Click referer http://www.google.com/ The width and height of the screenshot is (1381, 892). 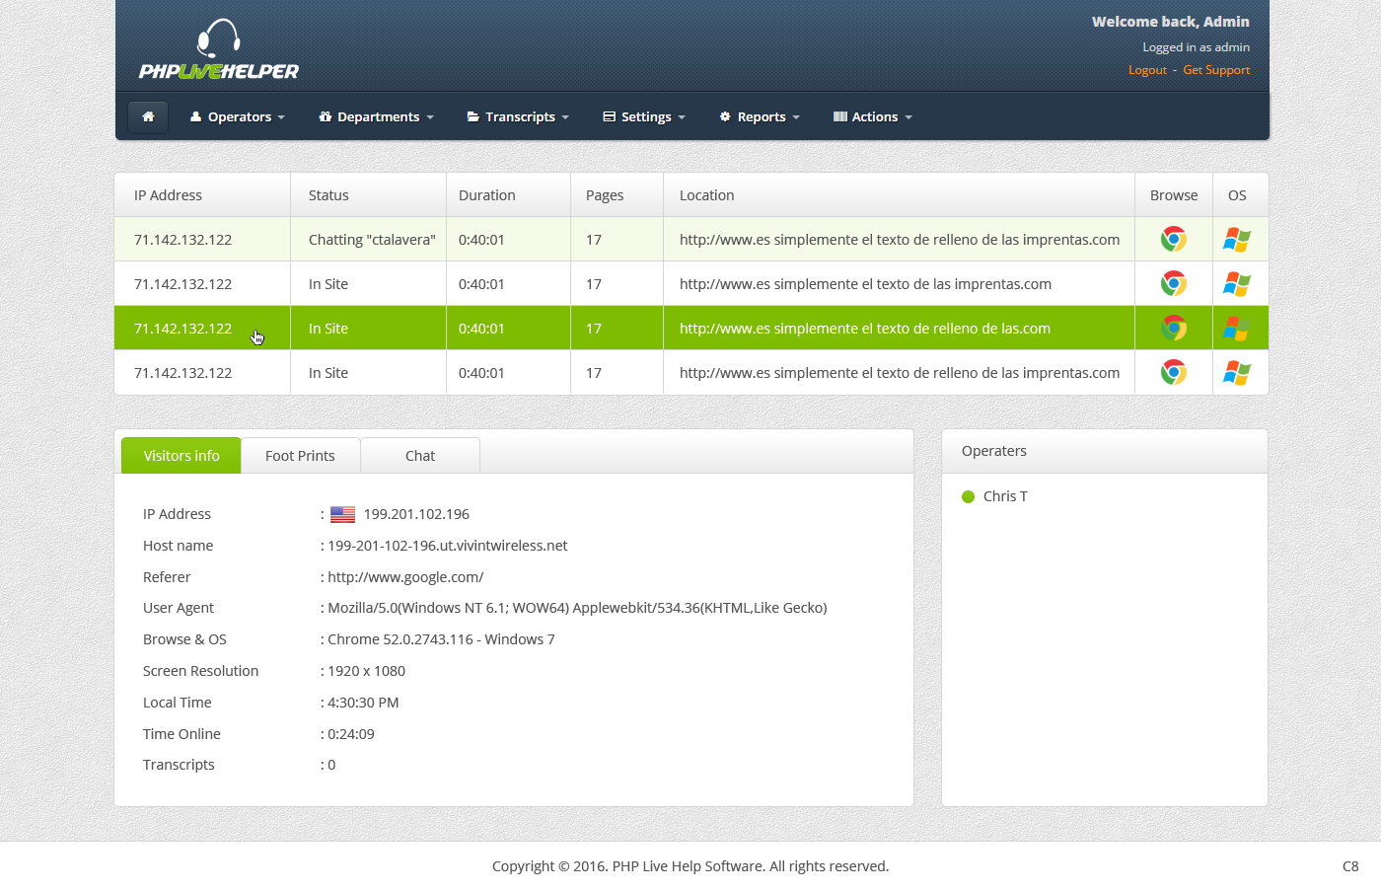pyautogui.click(x=405, y=577)
